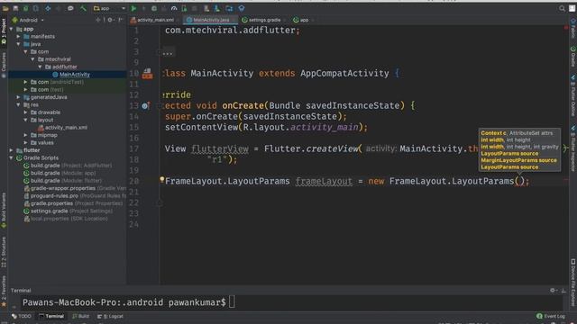Open the Android project view dropdown
The image size is (577, 324).
pyautogui.click(x=28, y=20)
